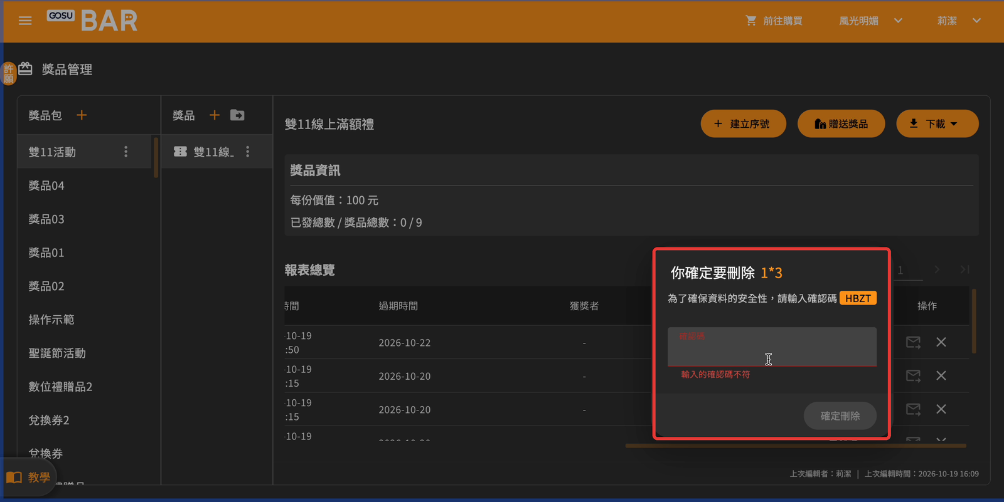Open the 操作示範 prize pack

[x=85, y=320]
